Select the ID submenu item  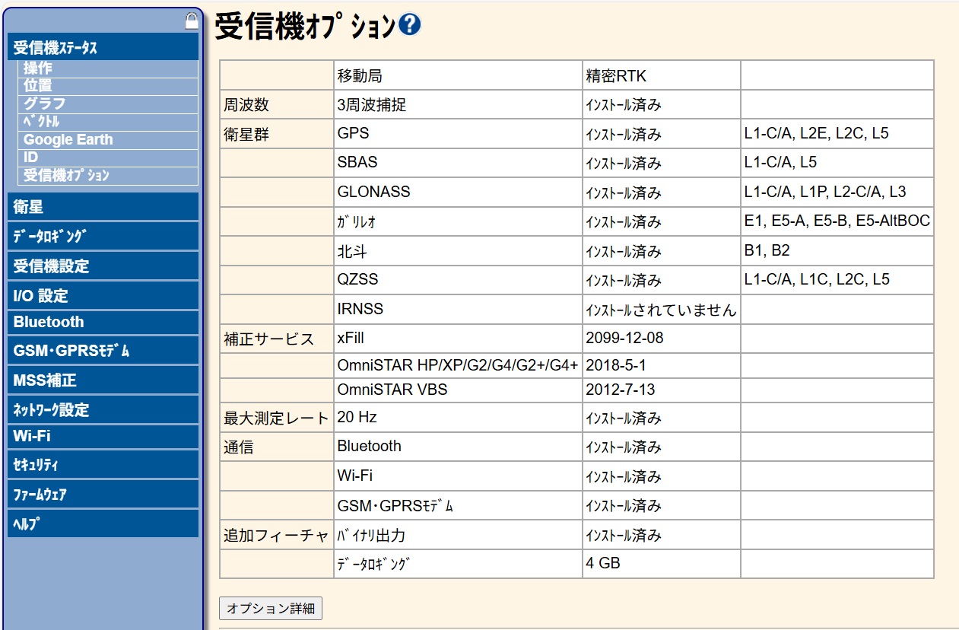[x=30, y=157]
